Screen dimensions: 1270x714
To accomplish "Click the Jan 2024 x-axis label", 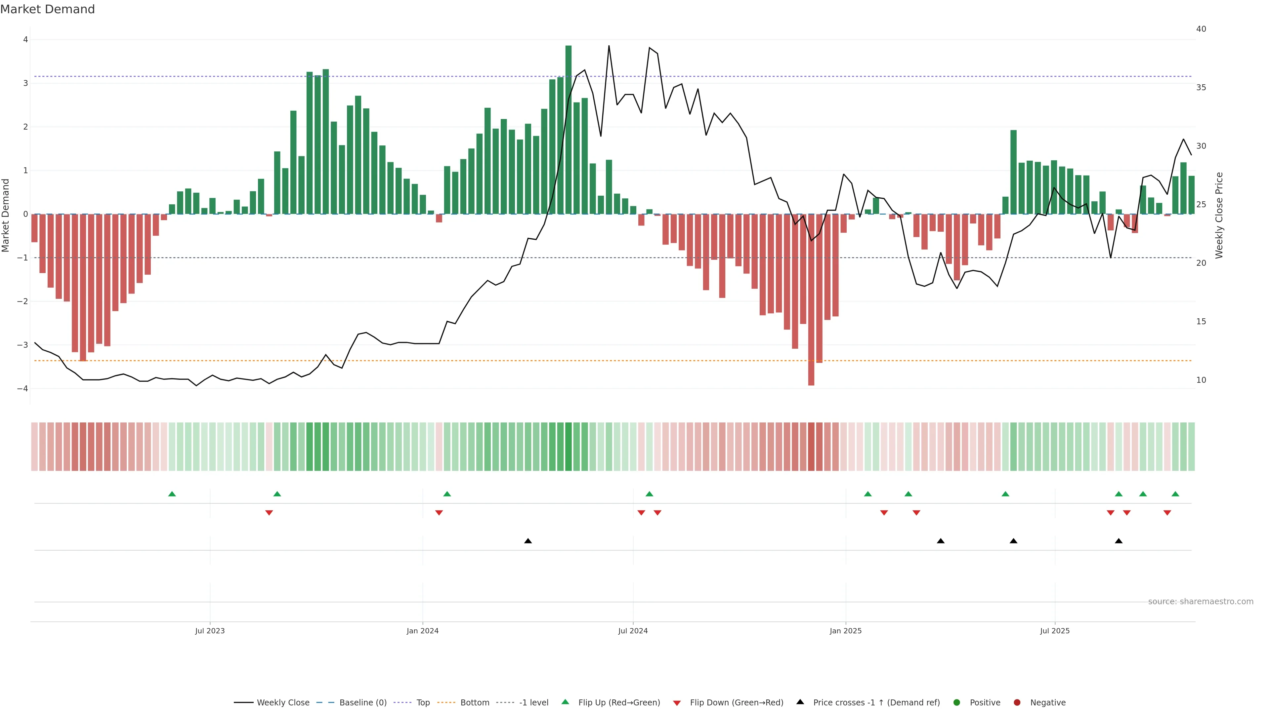I will point(423,631).
